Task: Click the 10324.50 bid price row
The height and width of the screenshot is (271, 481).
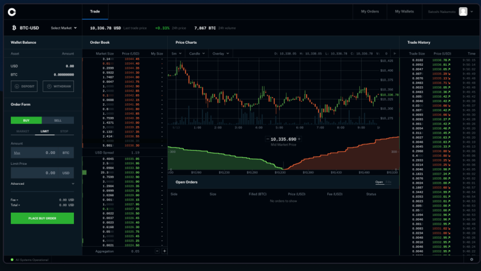Action: pos(125,245)
